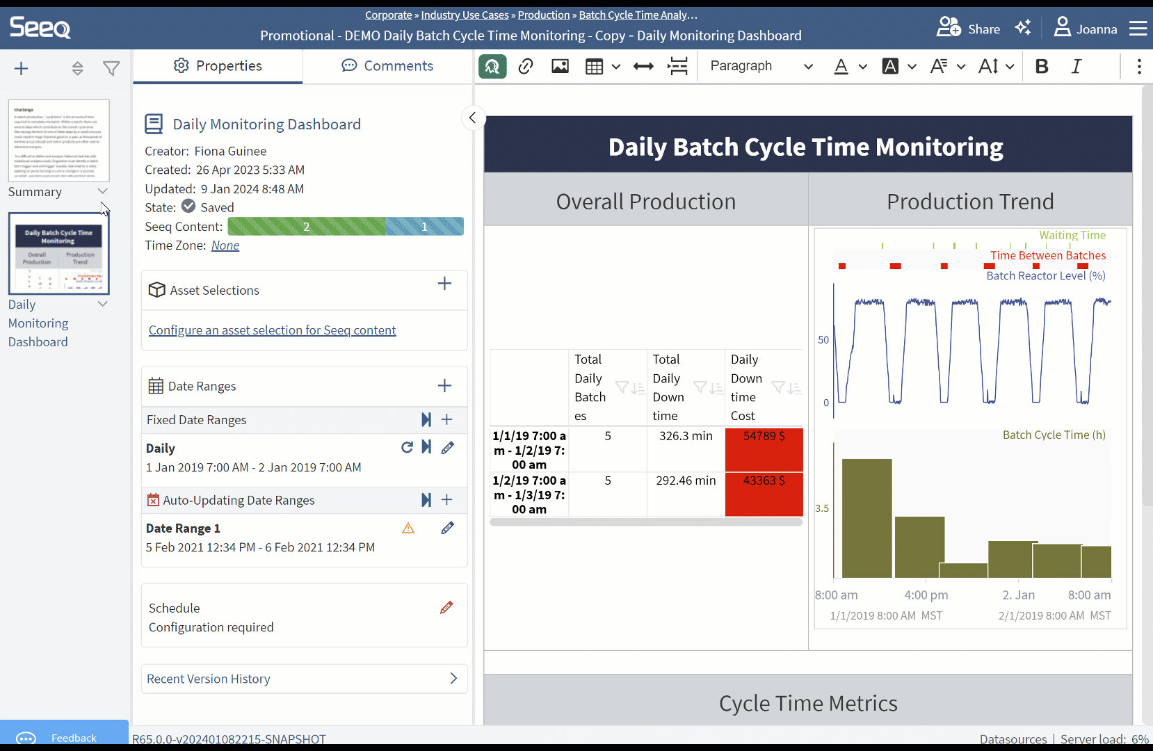The width and height of the screenshot is (1153, 751).
Task: Switch to the Properties tab
Action: pyautogui.click(x=218, y=66)
